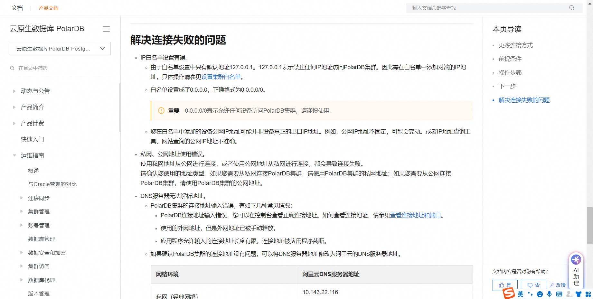
Task: Click the 云原生数据库 PolarDB sidebar title
Action: [x=47, y=29]
